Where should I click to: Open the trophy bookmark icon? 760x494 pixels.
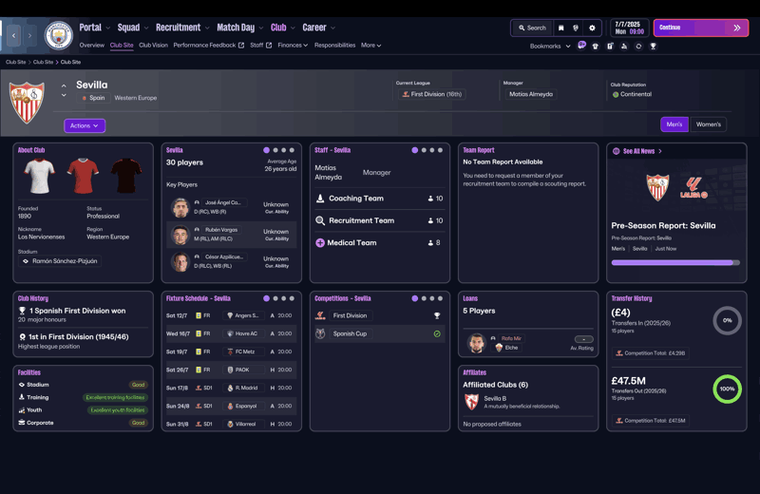tap(653, 46)
